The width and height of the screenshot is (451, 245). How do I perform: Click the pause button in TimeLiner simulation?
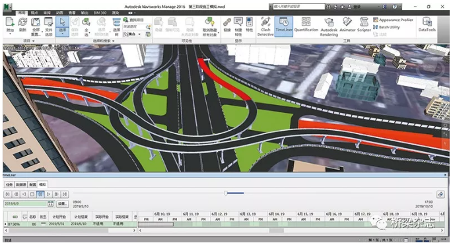point(40,194)
